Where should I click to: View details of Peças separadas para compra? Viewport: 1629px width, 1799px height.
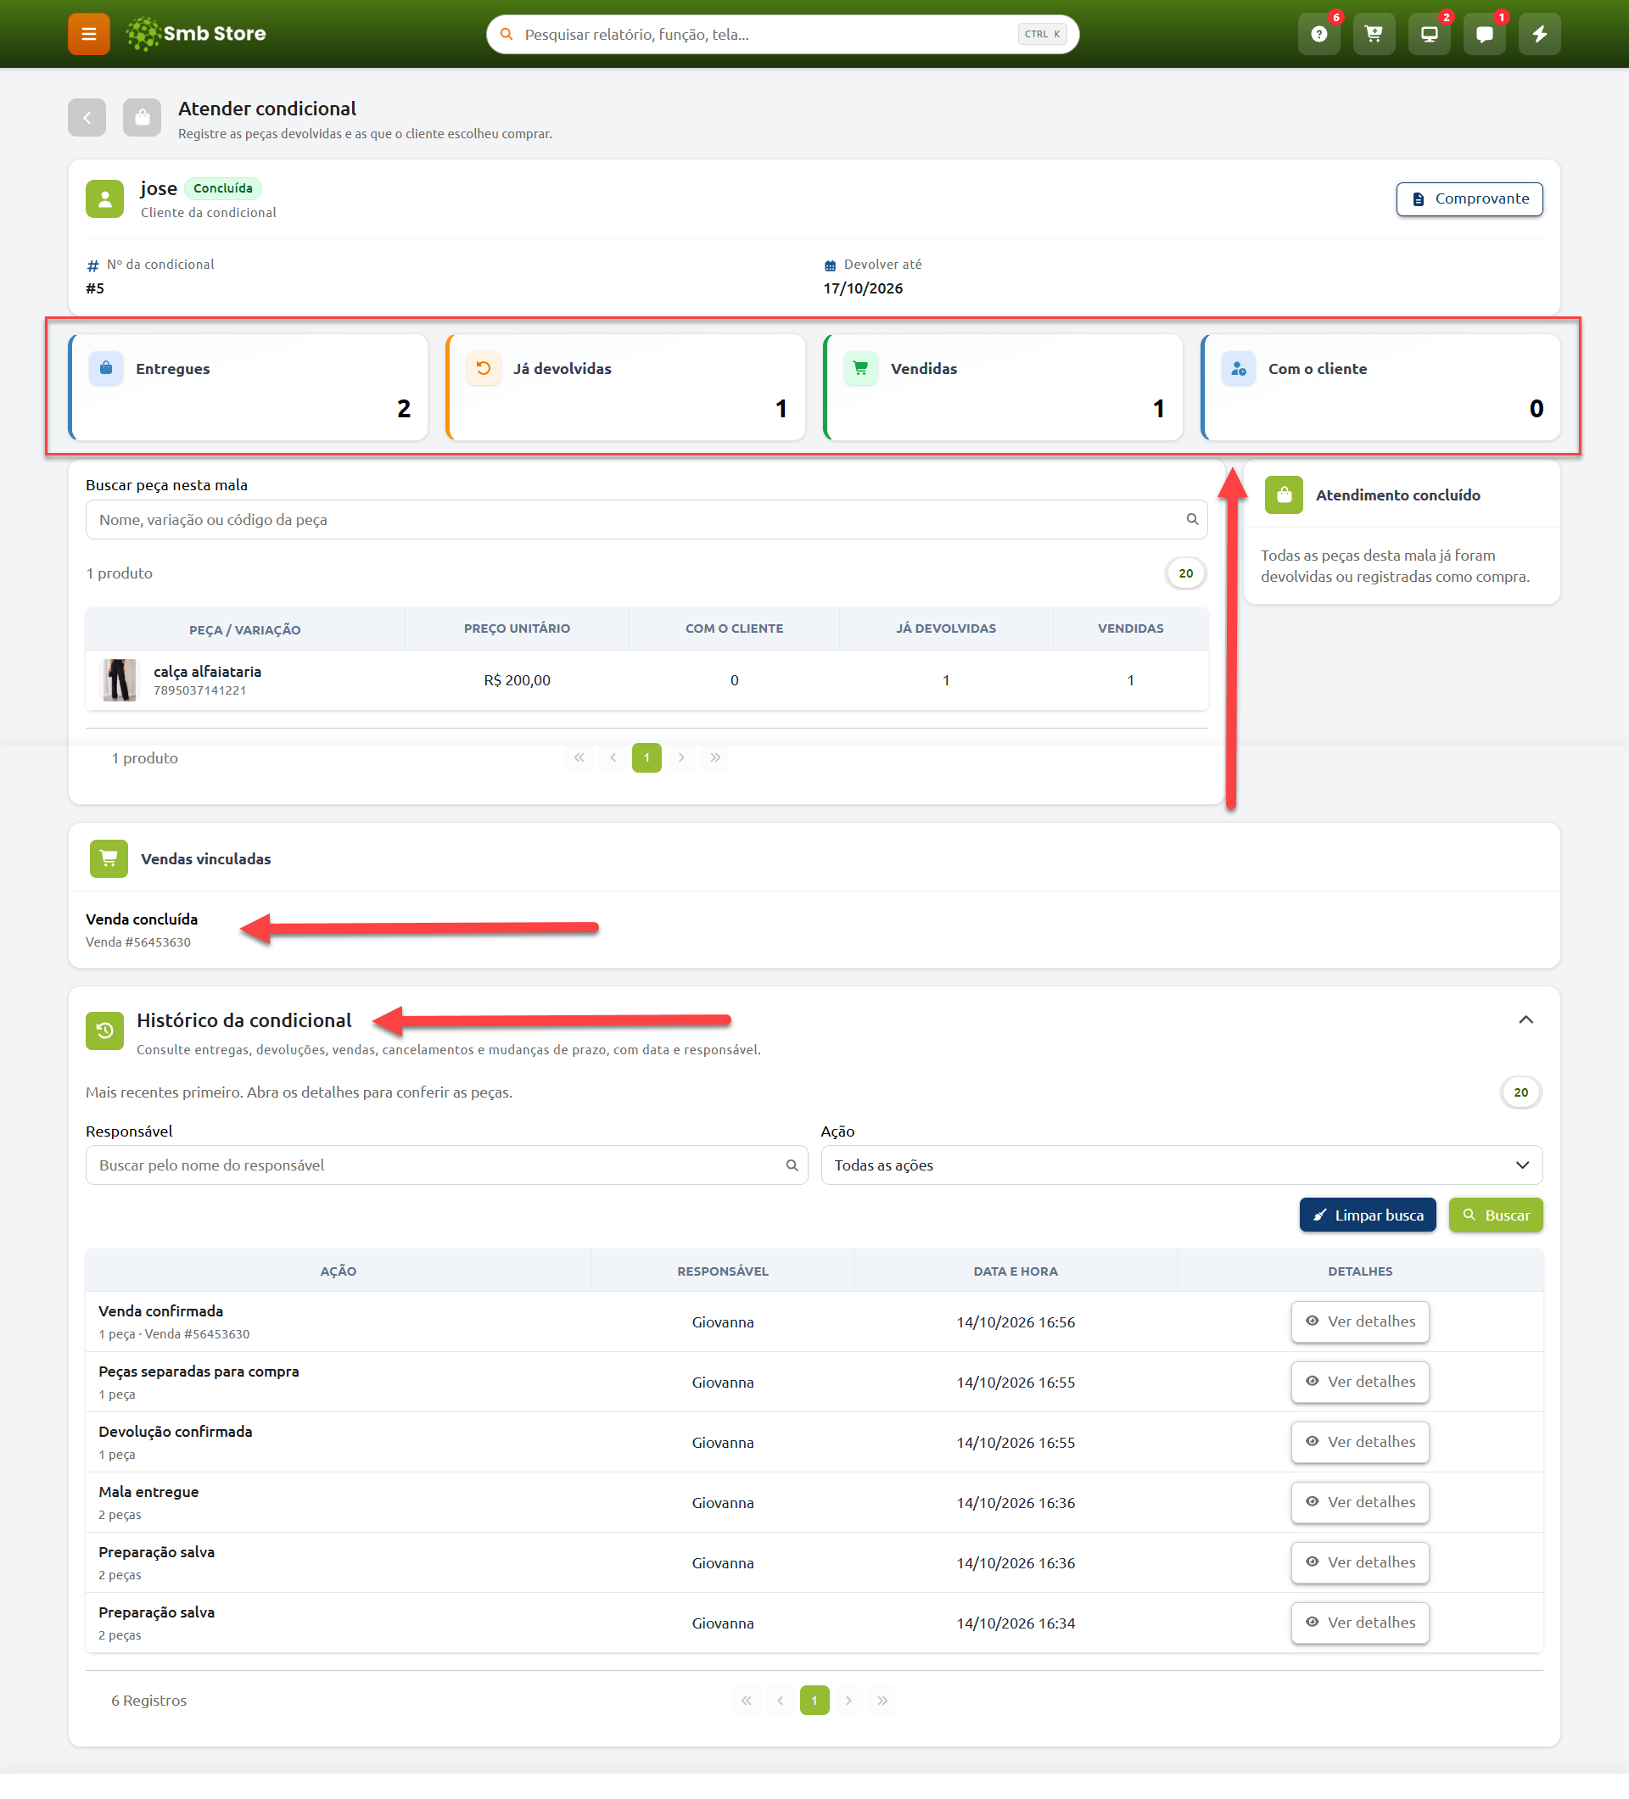[x=1359, y=1382]
